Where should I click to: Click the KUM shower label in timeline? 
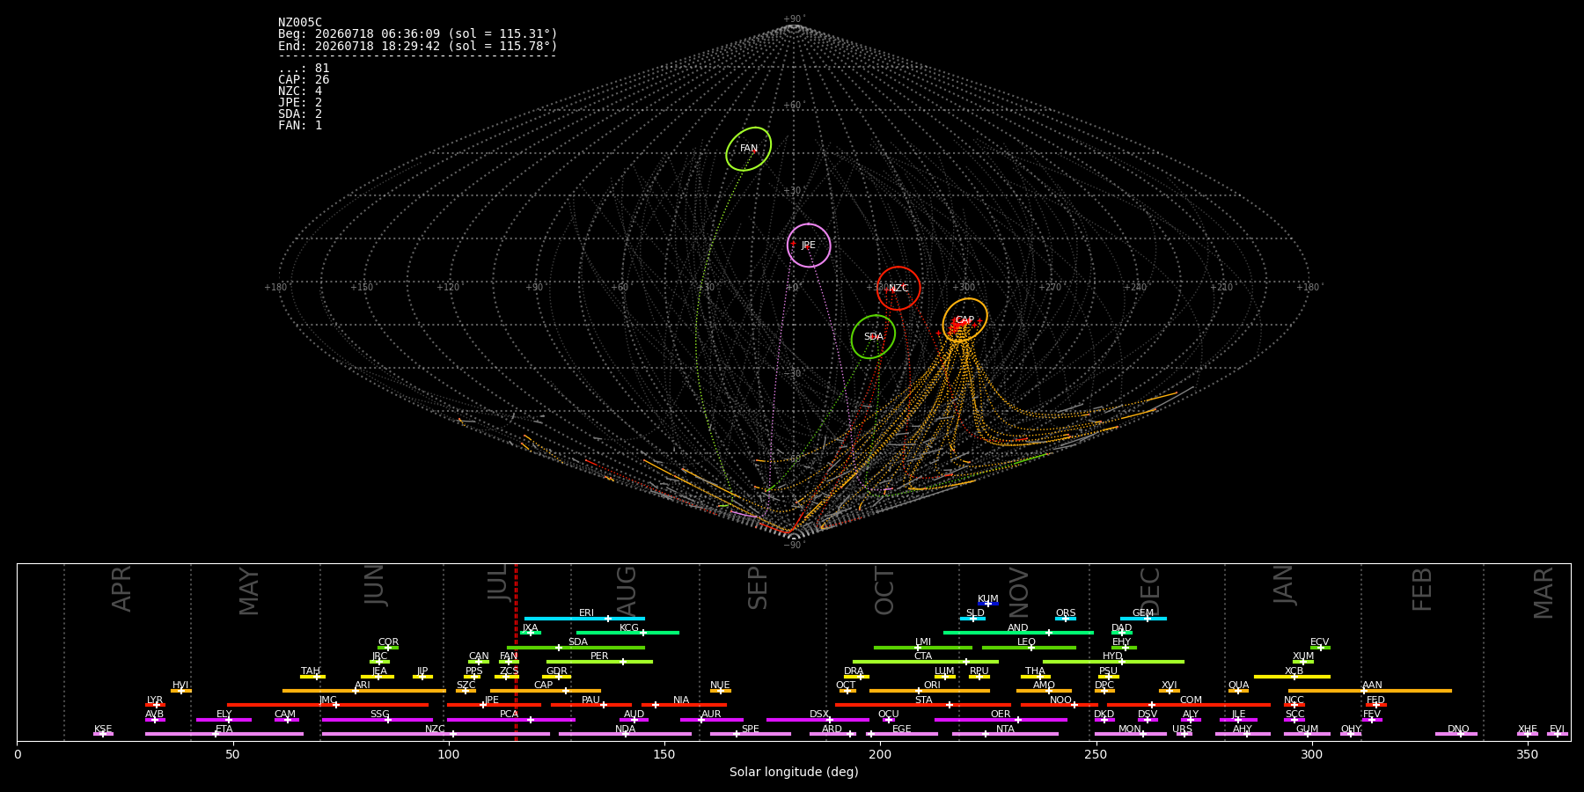tap(988, 599)
